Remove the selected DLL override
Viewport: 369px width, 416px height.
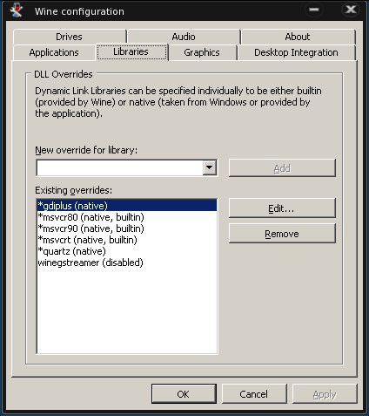[x=282, y=234]
